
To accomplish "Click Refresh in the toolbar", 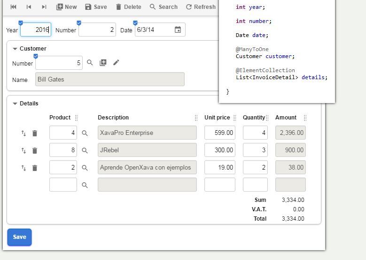I will pos(201,7).
